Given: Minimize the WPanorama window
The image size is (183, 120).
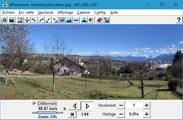Looking at the screenshot, I should (148, 5).
